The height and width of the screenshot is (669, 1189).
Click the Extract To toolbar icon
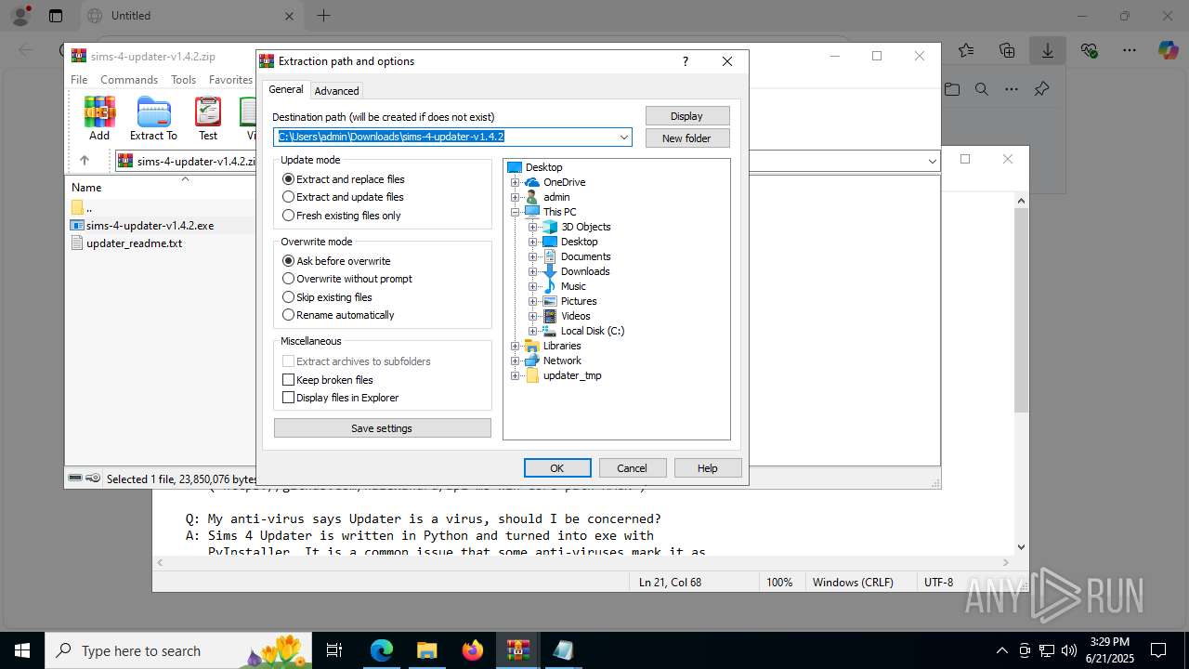click(x=153, y=119)
